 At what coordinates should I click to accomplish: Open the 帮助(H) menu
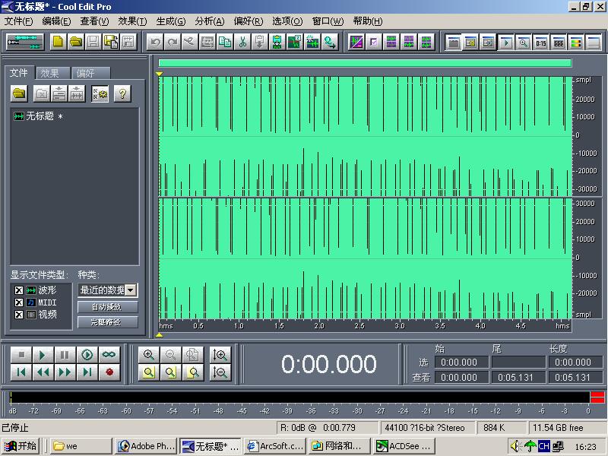[368, 21]
